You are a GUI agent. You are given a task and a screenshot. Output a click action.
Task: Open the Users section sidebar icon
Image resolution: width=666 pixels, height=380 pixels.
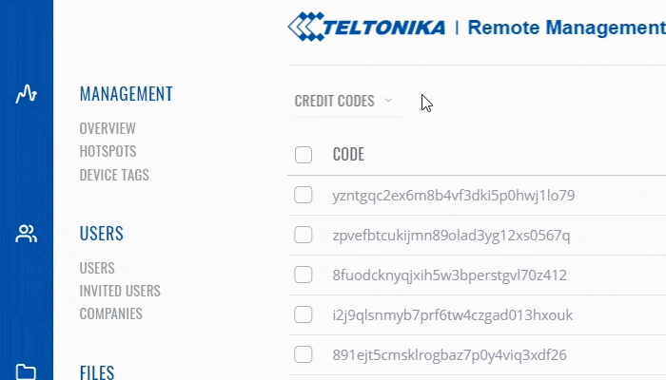click(27, 234)
